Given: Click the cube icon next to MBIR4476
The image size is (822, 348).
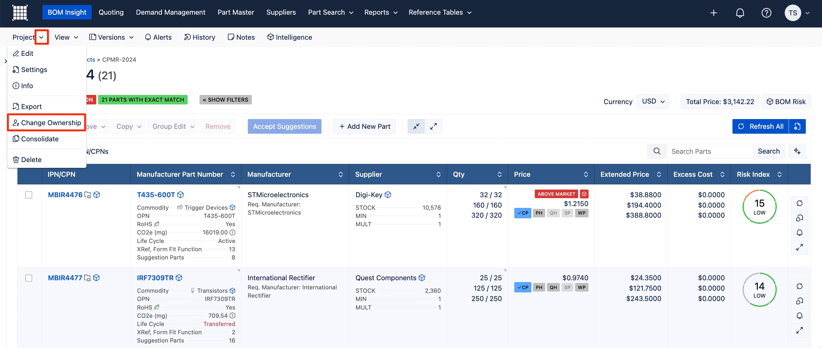Looking at the screenshot, I should 97,195.
